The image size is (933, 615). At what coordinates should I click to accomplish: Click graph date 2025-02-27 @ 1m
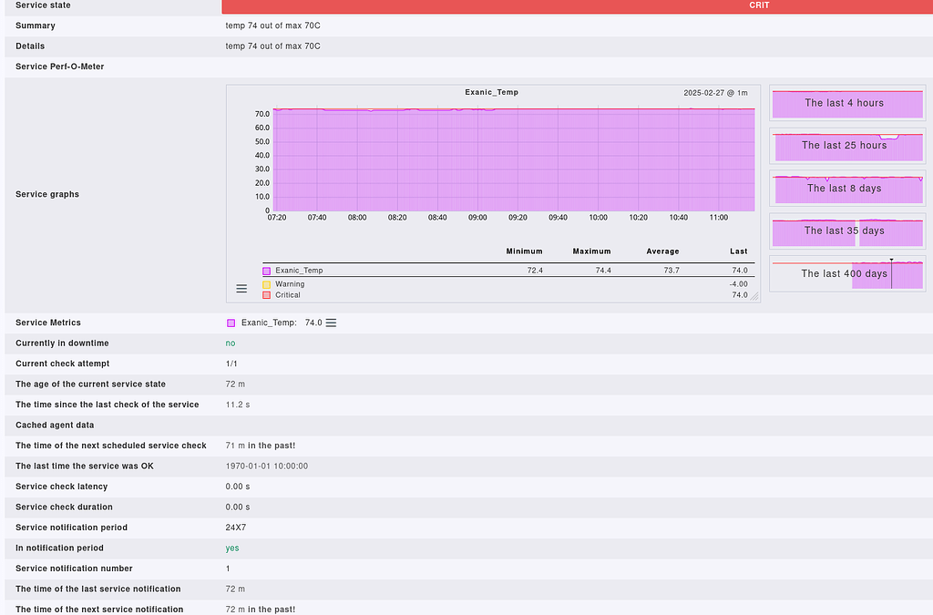point(715,93)
